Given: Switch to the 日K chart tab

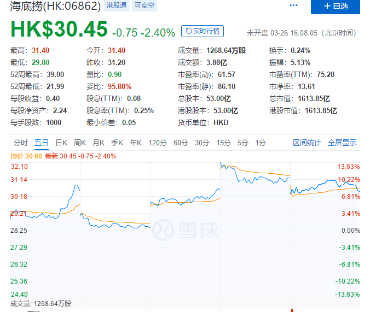Looking at the screenshot, I should [x=61, y=143].
